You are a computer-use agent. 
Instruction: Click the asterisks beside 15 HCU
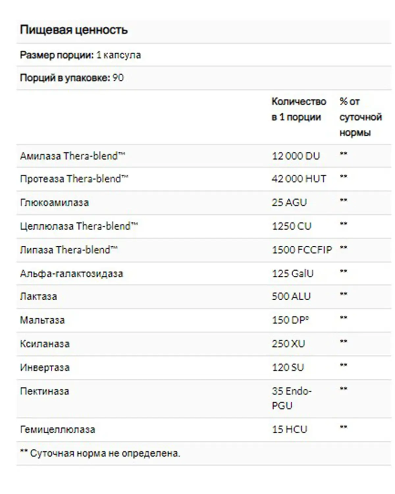click(x=343, y=427)
